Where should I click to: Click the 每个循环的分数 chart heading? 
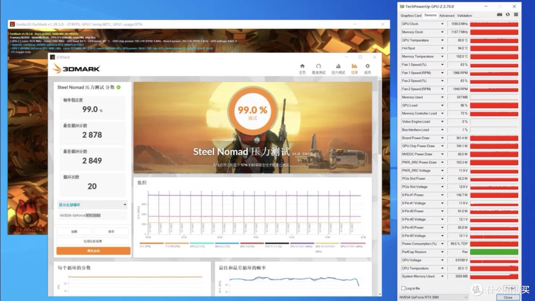tap(74, 268)
